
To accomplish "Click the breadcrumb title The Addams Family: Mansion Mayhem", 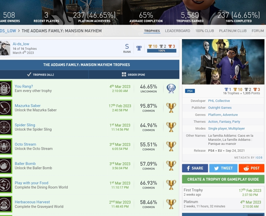I will click(x=62, y=31).
